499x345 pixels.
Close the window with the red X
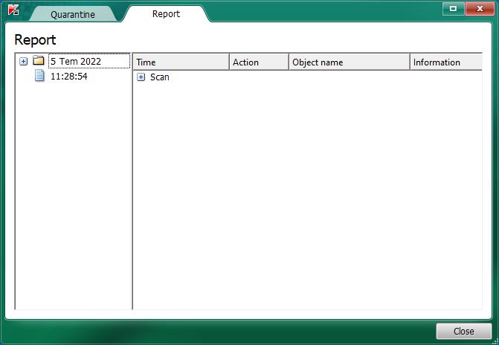click(x=480, y=9)
